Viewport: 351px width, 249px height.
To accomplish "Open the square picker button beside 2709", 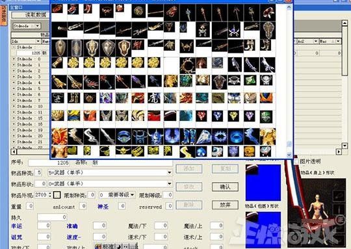I will pyautogui.click(x=57, y=195).
